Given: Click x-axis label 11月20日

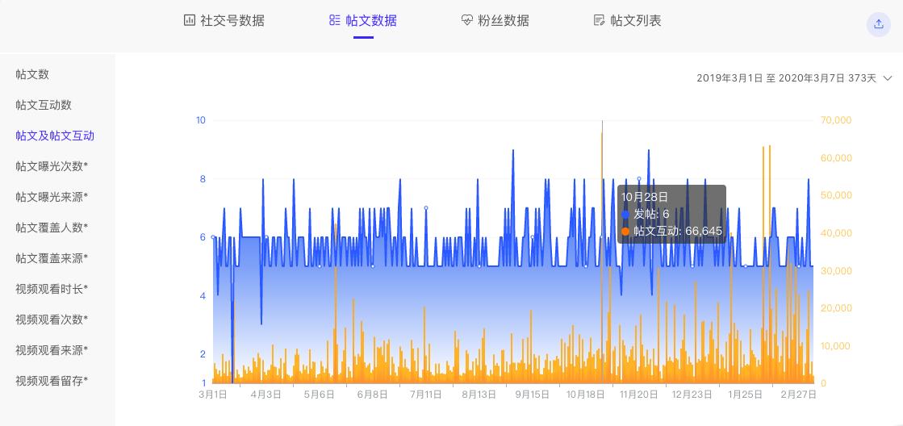Looking at the screenshot, I should coord(638,395).
